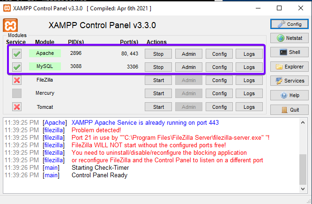Screen dimensions: 312x204
Task: Toggle FileZilla service red X box
Action: 17,80
